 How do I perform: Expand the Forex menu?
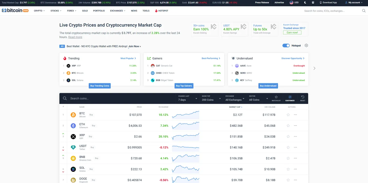tap(72, 11)
